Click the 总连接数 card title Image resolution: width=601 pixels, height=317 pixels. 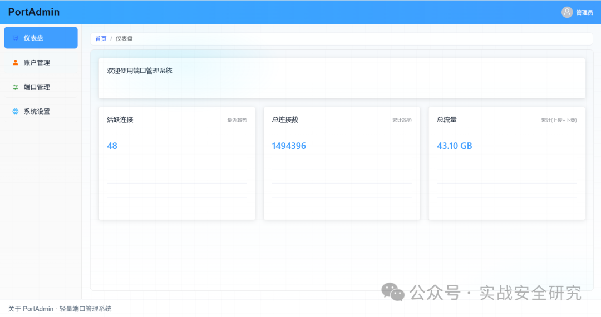point(285,120)
